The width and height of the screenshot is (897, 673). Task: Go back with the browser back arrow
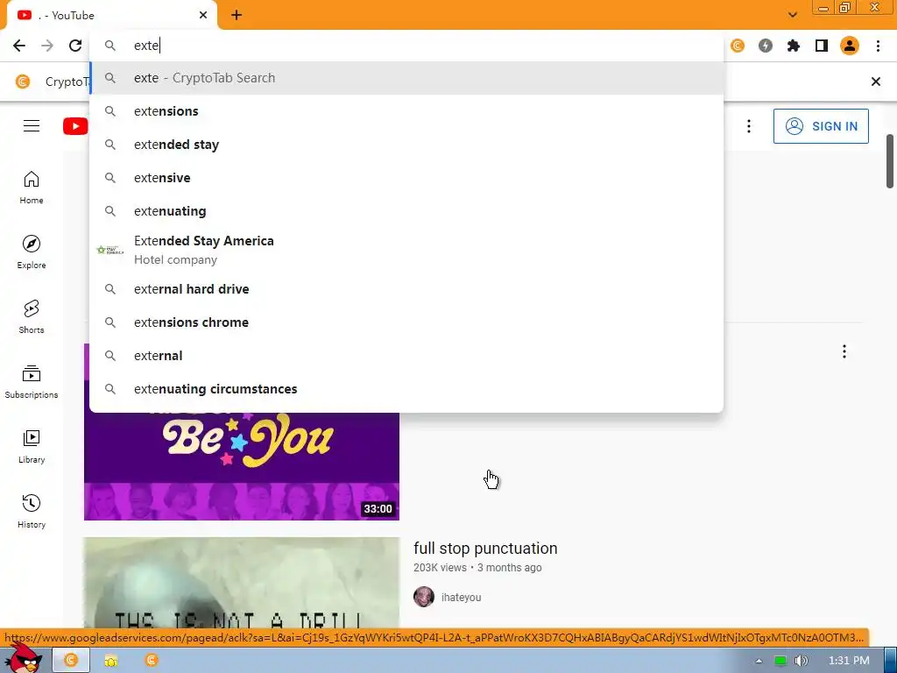pos(19,46)
